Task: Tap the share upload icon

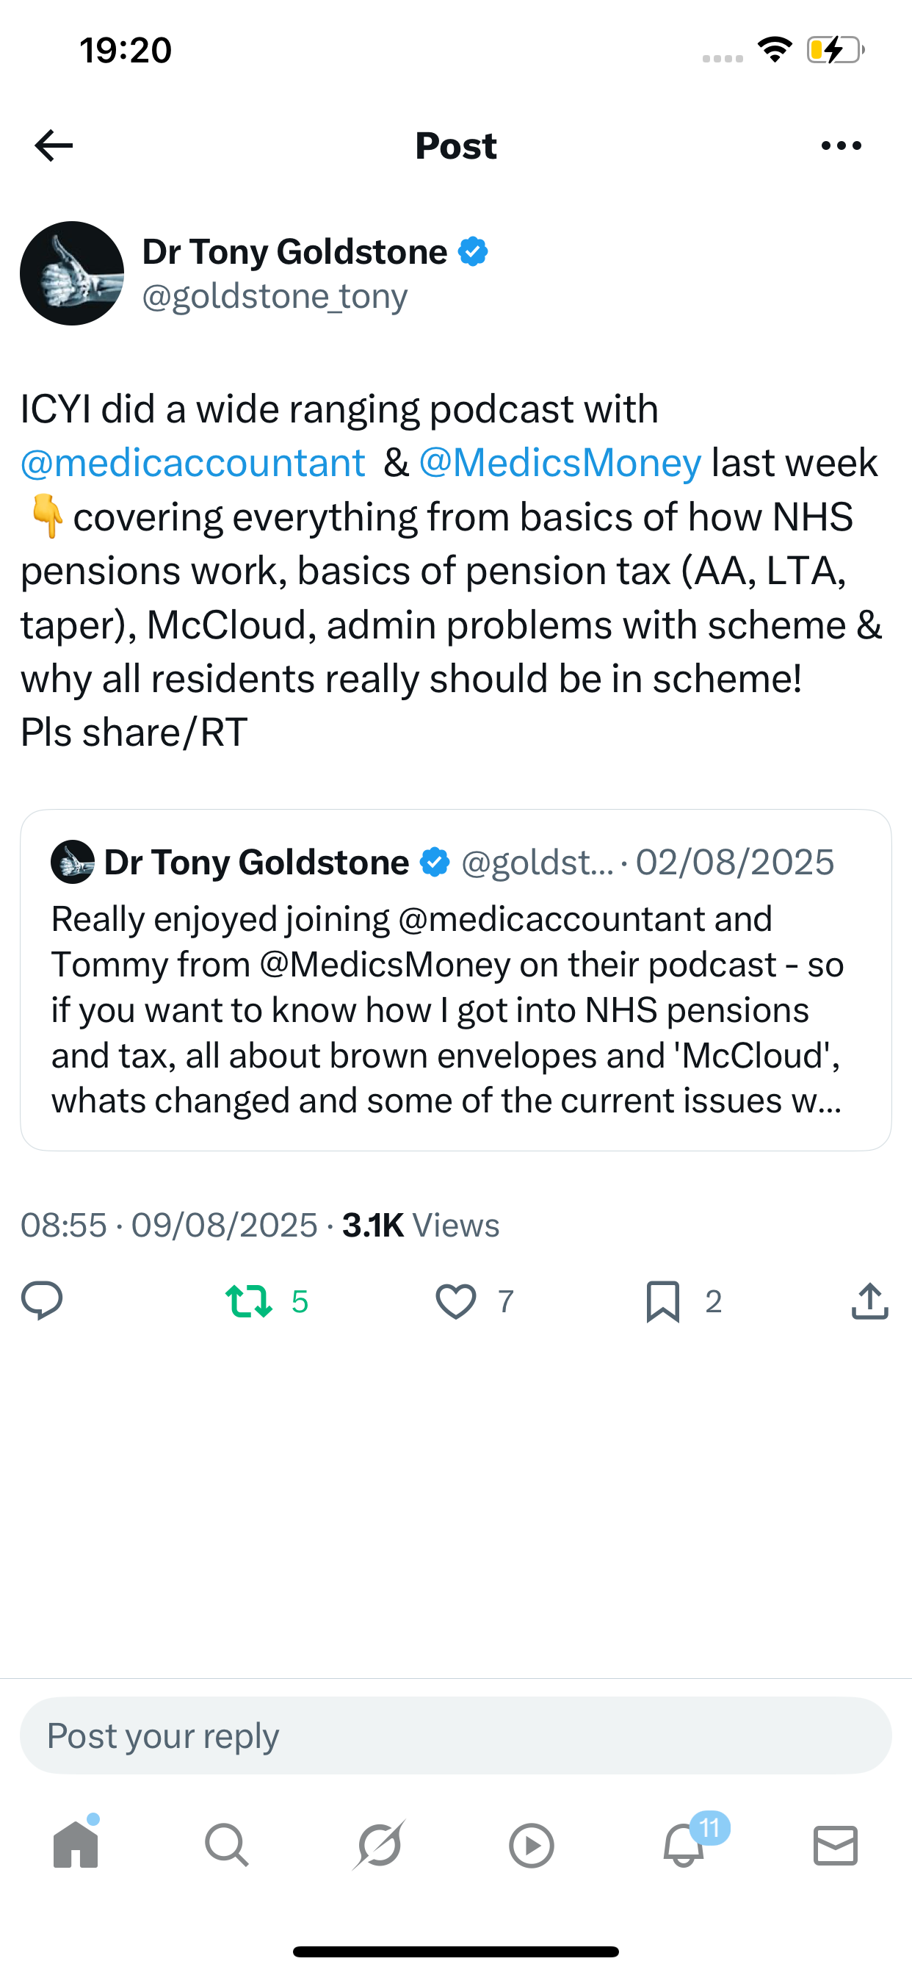Action: pyautogui.click(x=869, y=1301)
